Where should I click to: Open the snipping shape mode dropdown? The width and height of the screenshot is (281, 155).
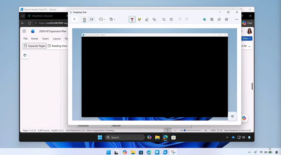tap(102, 19)
